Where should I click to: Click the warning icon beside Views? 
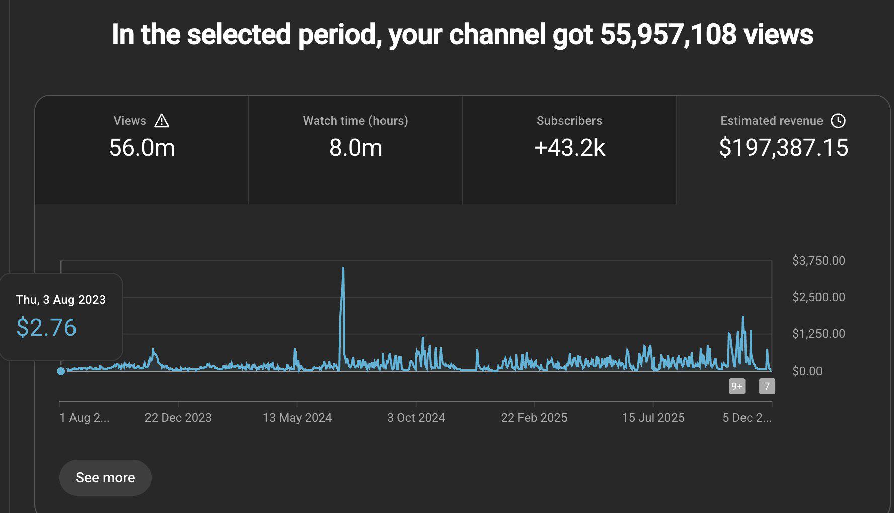161,121
